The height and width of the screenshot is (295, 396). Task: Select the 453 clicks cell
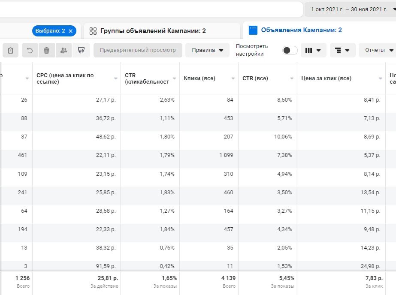coord(228,118)
